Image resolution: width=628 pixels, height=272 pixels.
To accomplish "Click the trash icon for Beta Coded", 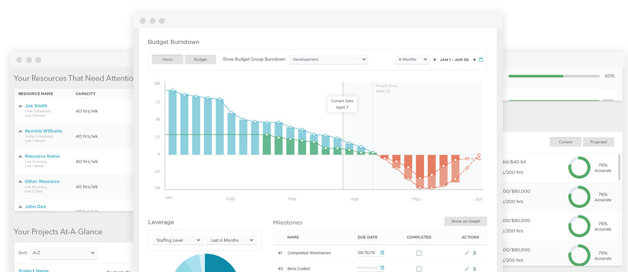I will pyautogui.click(x=475, y=269).
